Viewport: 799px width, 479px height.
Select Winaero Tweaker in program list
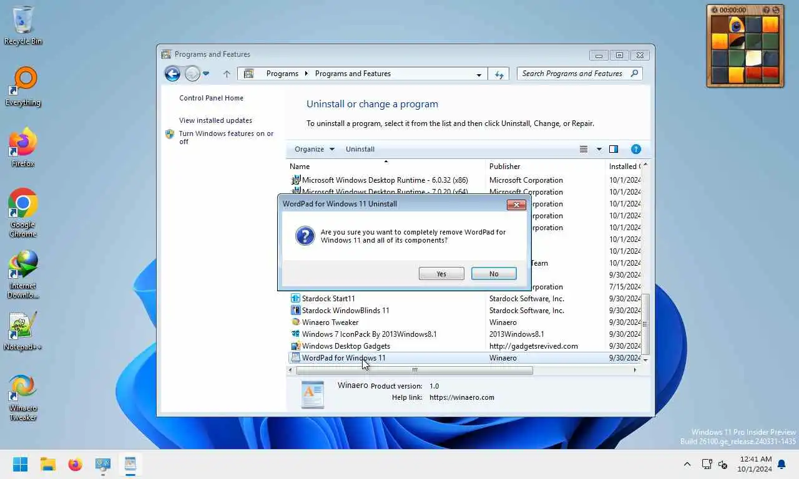point(464,322)
